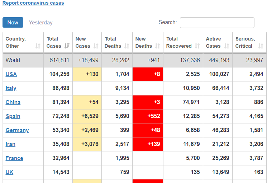Click Total Recovered sort arrows
Viewport: 267px width, 183px height.
(x=197, y=46)
